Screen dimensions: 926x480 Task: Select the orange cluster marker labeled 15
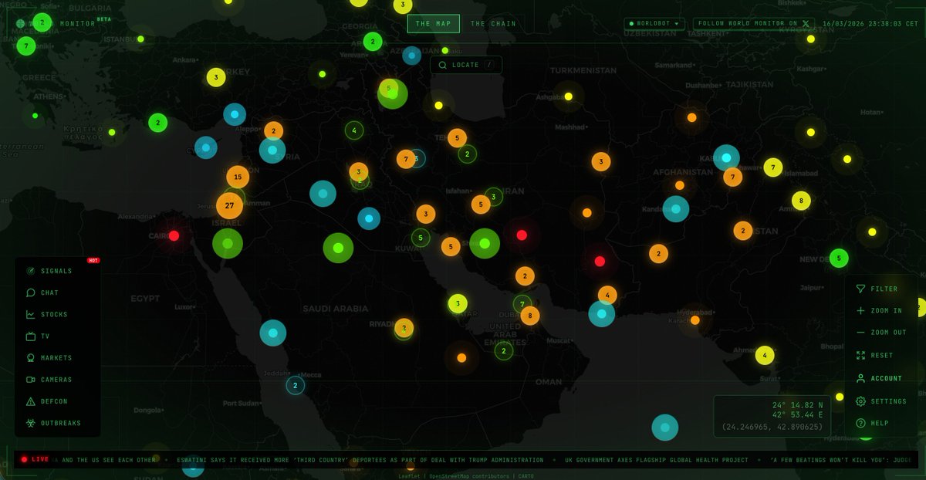(x=238, y=177)
